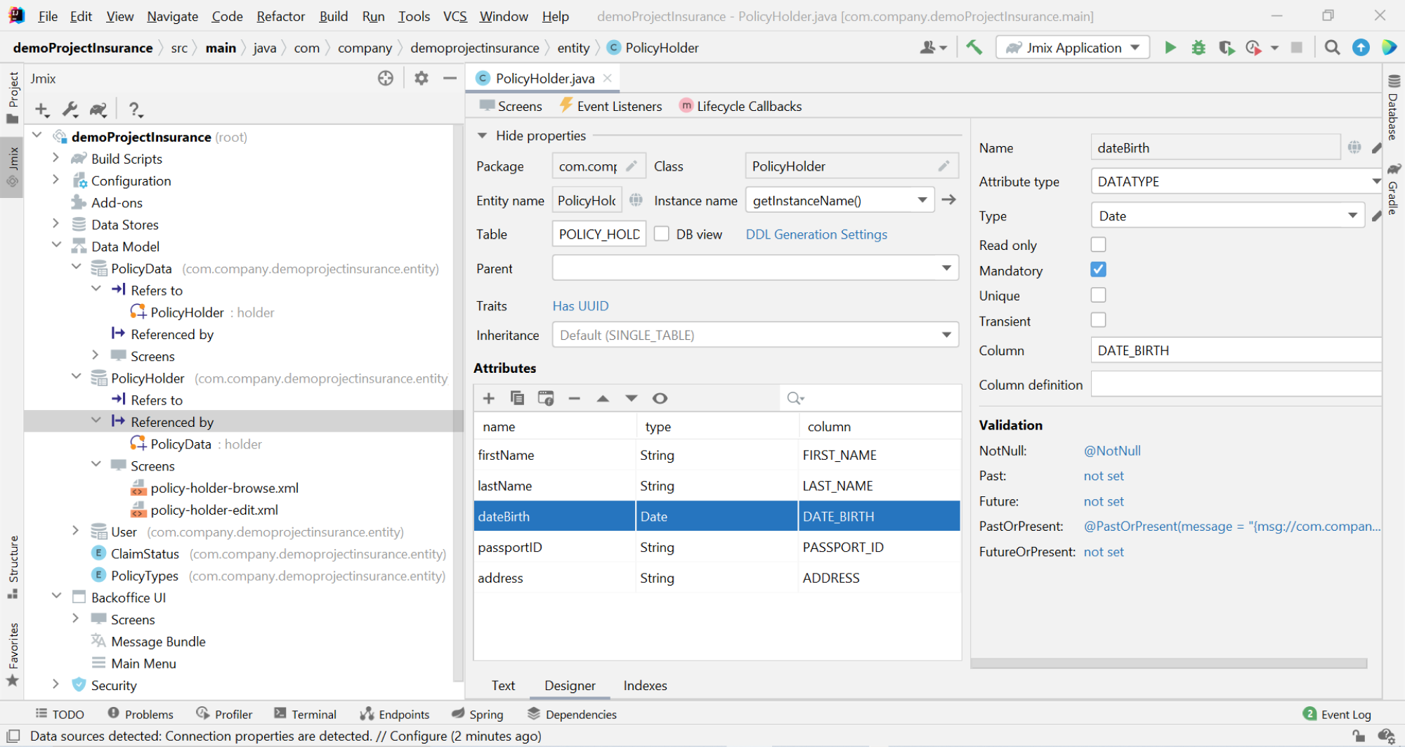Screen dimensions: 1405x747
Task: Click the arrow icon beside Instance name
Action: pos(948,200)
